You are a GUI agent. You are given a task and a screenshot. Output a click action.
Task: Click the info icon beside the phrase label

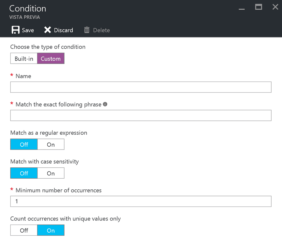[105, 104]
